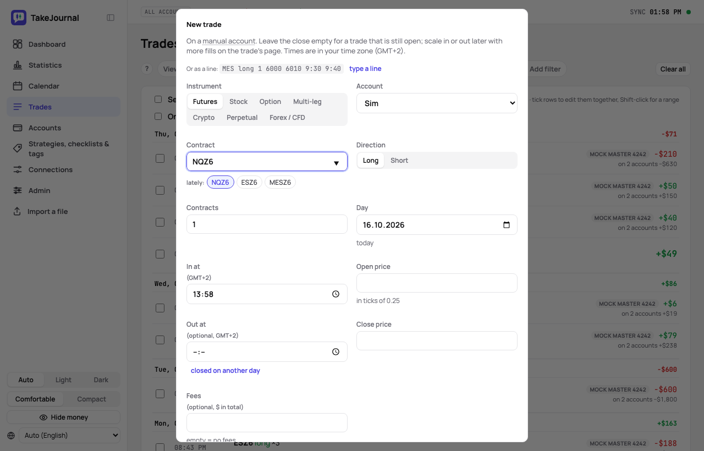Select the Forex / CFD instrument tab
The height and width of the screenshot is (451, 704).
(x=287, y=118)
